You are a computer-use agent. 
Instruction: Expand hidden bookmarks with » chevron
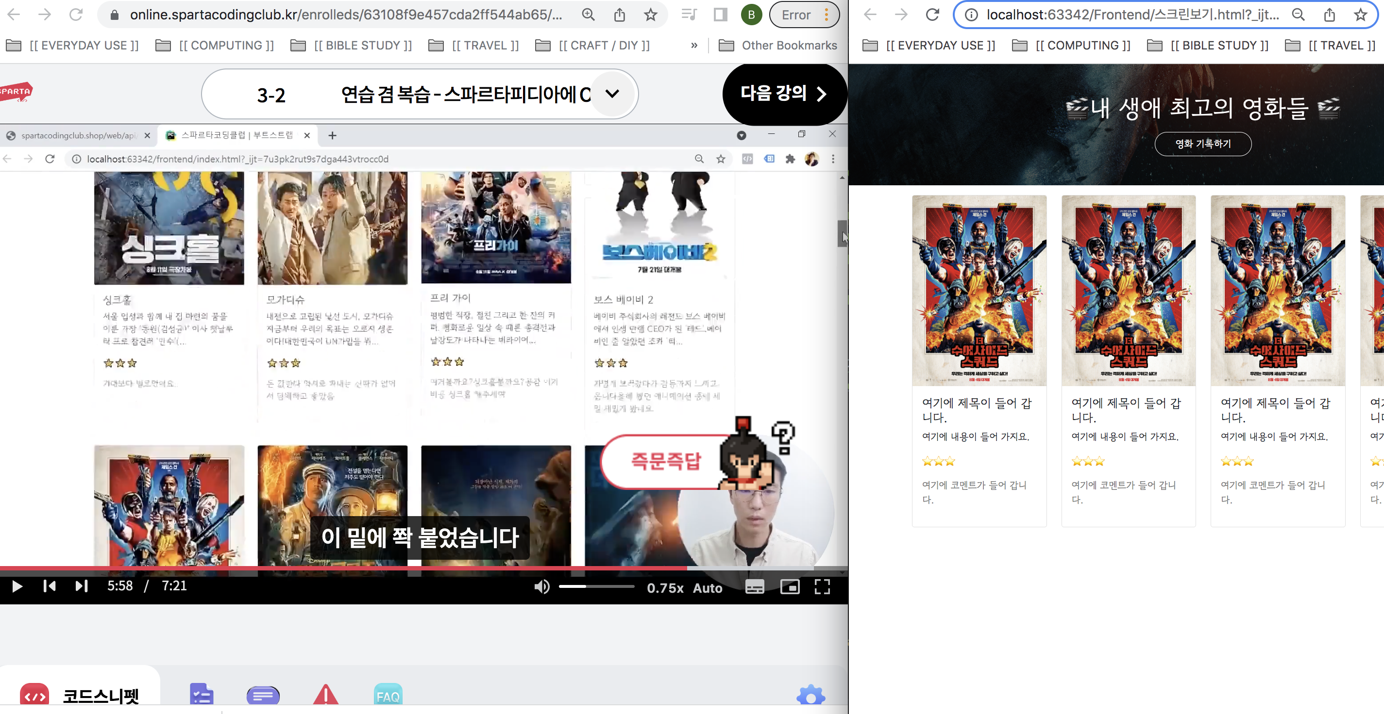tap(694, 46)
